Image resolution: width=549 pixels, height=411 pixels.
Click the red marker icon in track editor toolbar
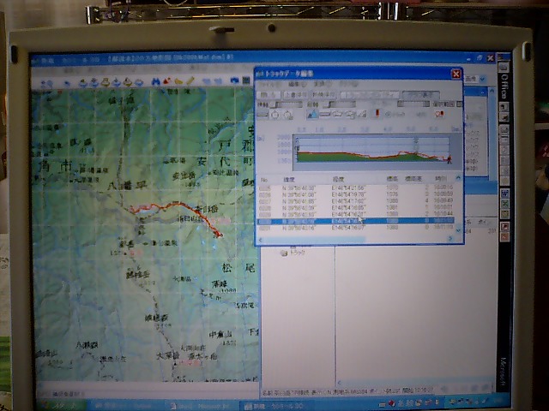[x=377, y=113]
